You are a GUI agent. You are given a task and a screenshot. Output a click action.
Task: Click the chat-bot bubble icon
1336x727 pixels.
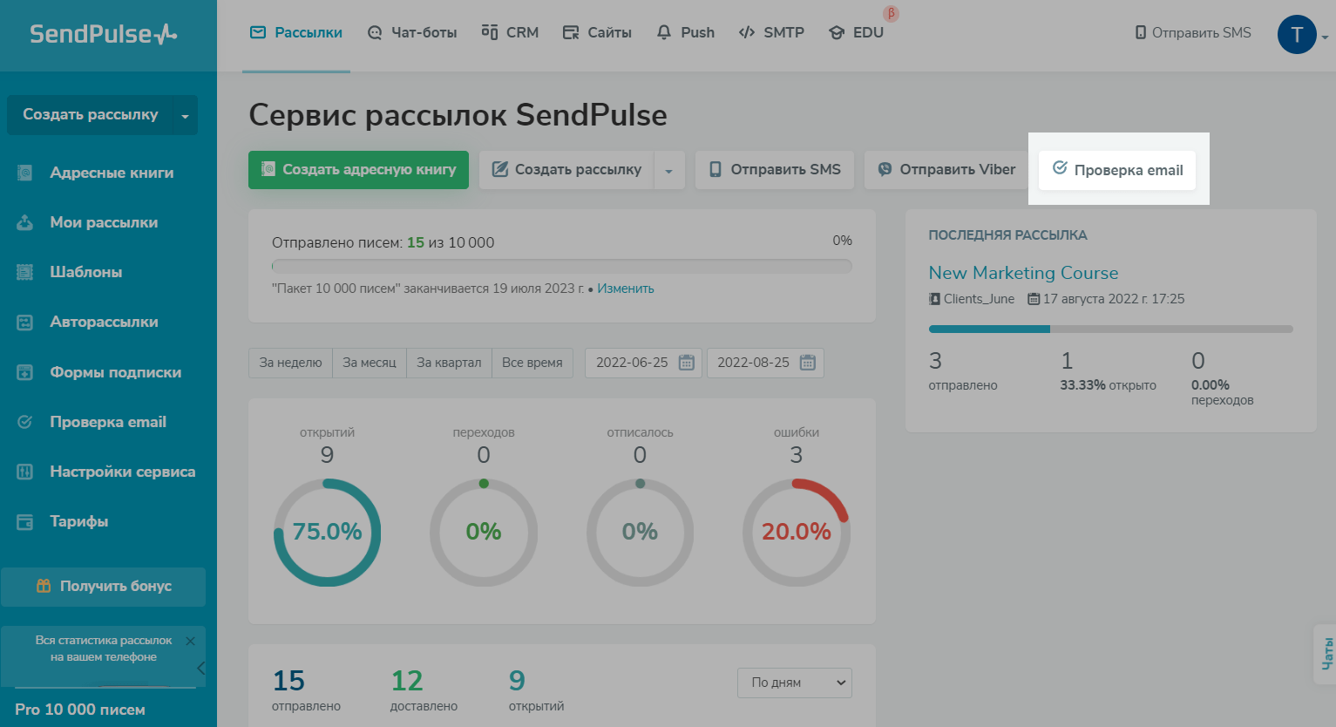(x=375, y=33)
